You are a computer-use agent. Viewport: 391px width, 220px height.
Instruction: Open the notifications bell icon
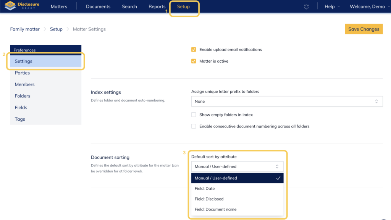306,7
